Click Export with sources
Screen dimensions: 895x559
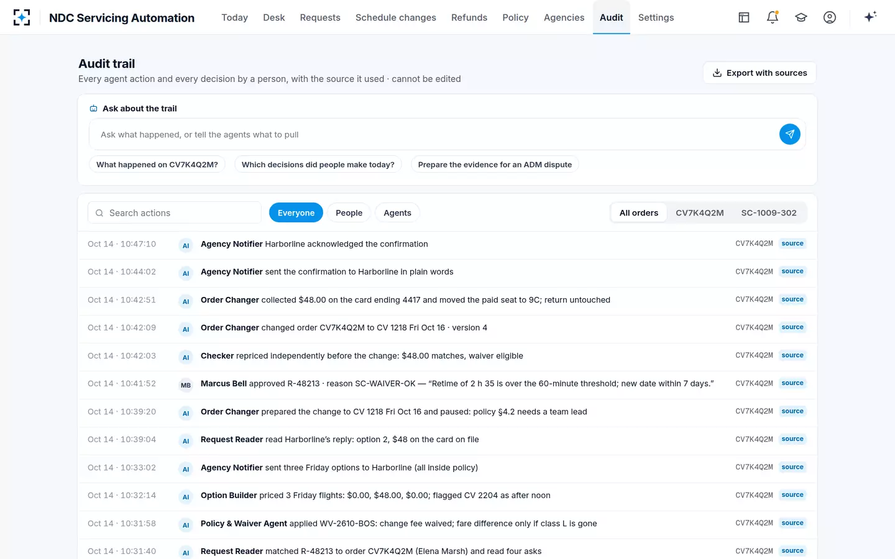[x=760, y=73]
